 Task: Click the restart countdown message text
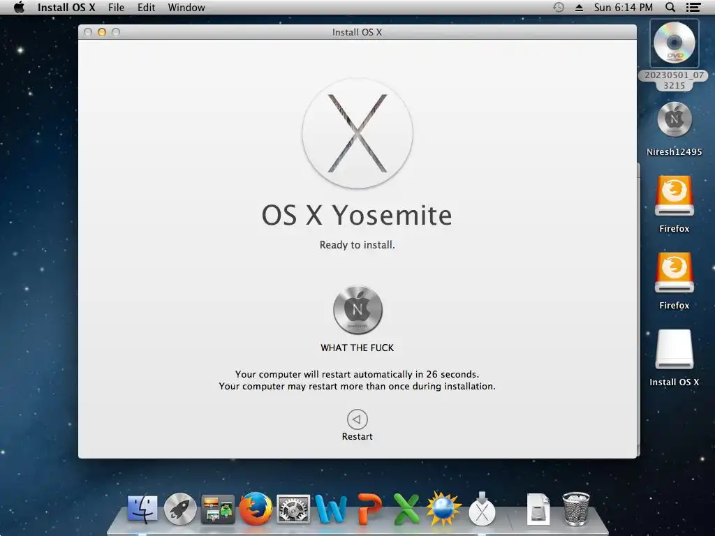coord(357,375)
